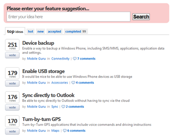The height and width of the screenshot is (138, 170).
Task: Open 2 comments link
Action: [75, 107]
